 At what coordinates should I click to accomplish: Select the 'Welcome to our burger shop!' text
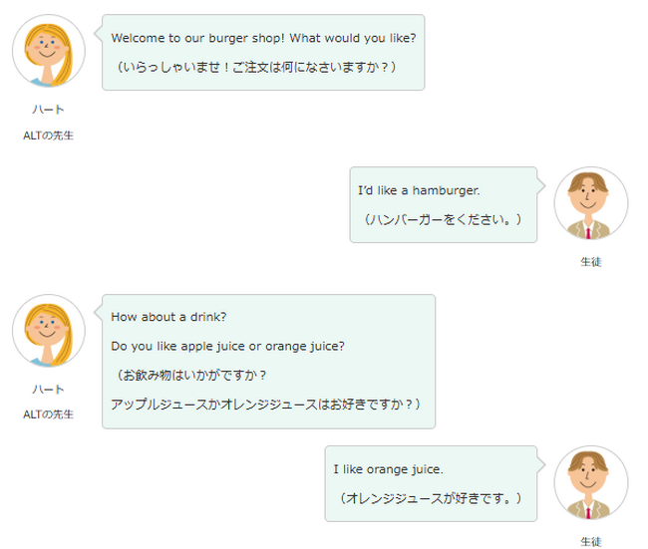point(198,38)
